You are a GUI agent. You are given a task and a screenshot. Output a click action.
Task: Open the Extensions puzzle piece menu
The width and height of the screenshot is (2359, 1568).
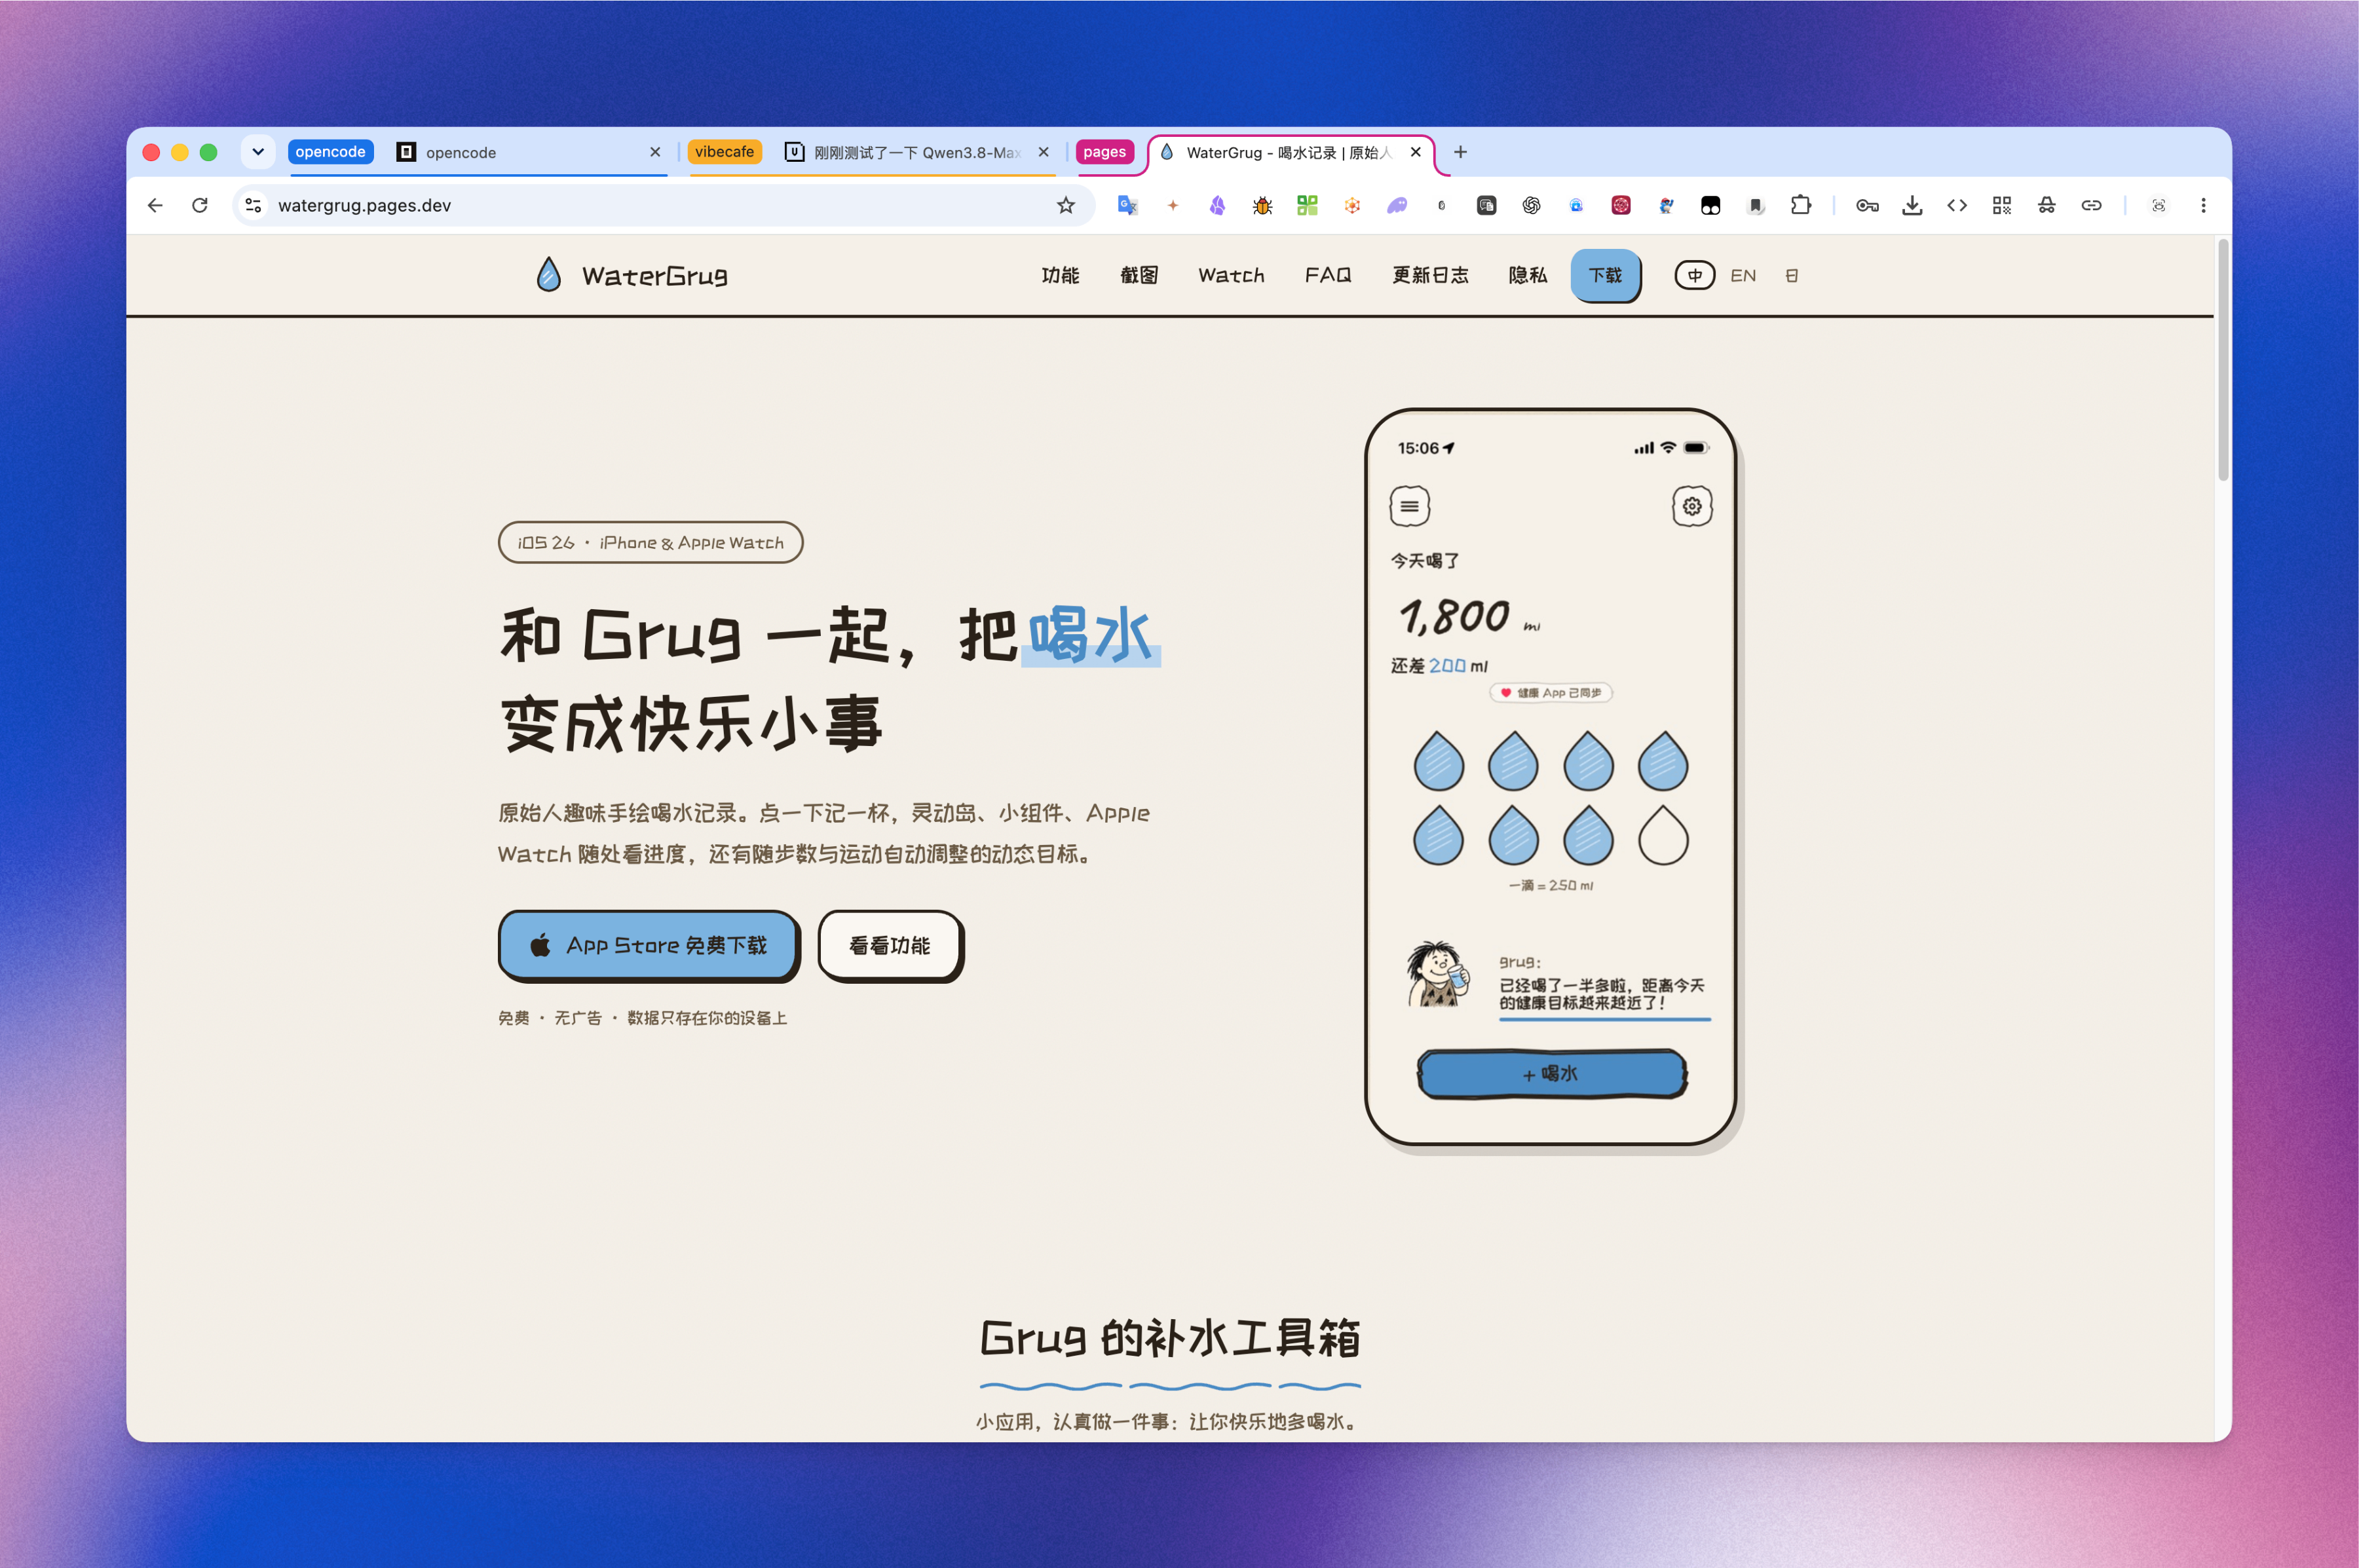click(1801, 205)
